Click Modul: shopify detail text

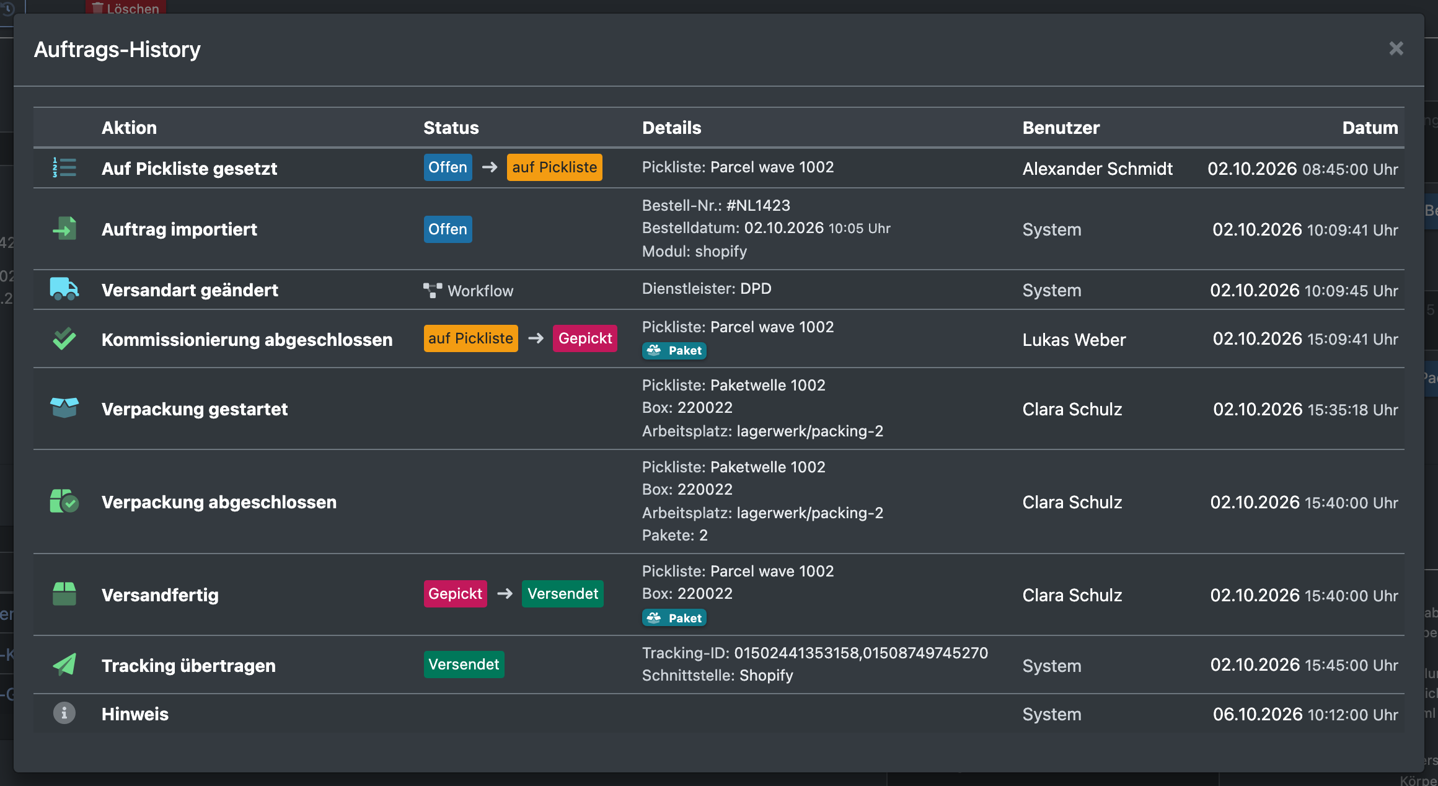tap(694, 251)
